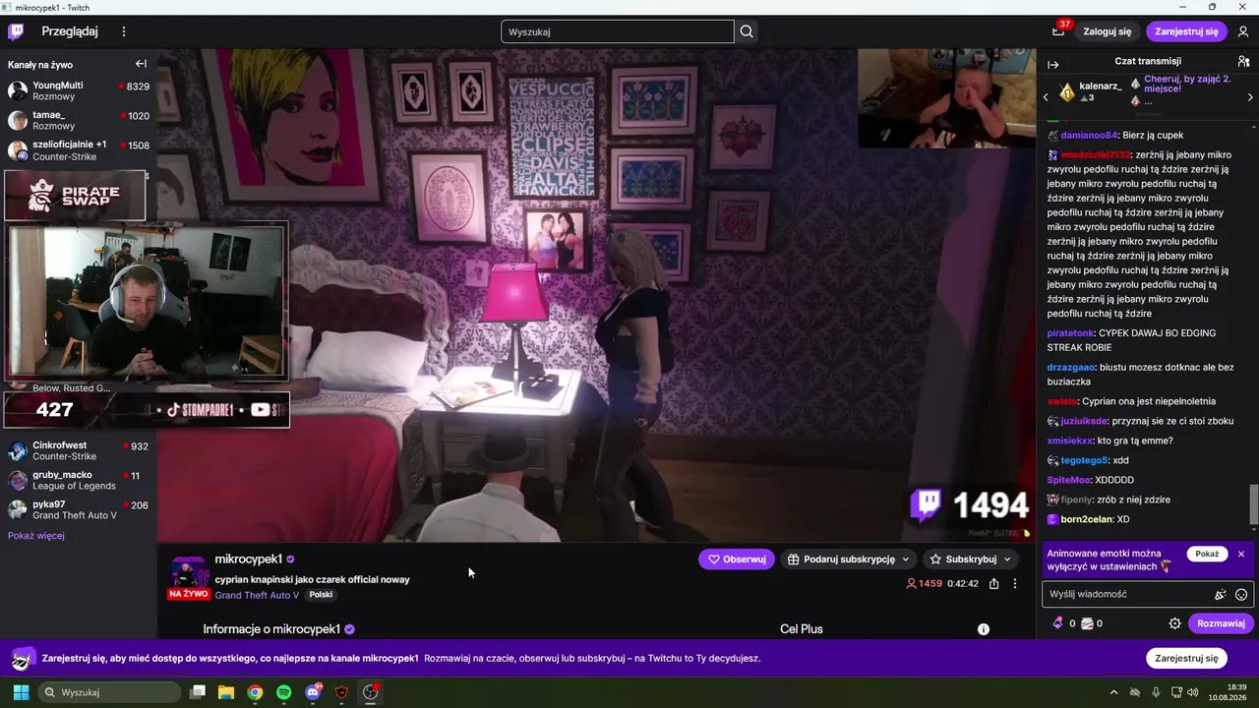Collapse the Kanały na żywo sidebar
The width and height of the screenshot is (1259, 708).
point(141,64)
